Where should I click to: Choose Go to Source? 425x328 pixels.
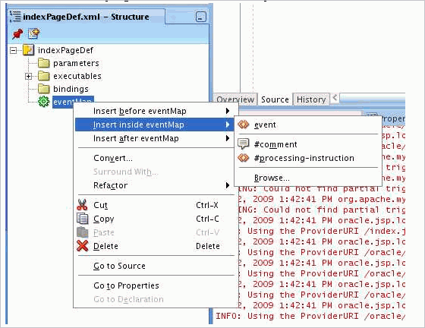tap(155, 266)
